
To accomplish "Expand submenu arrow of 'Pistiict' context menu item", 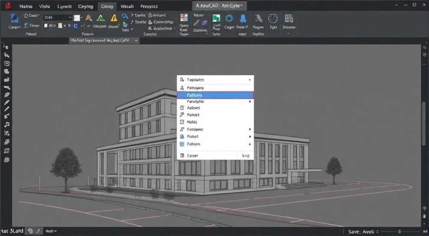I will pyautogui.click(x=250, y=136).
